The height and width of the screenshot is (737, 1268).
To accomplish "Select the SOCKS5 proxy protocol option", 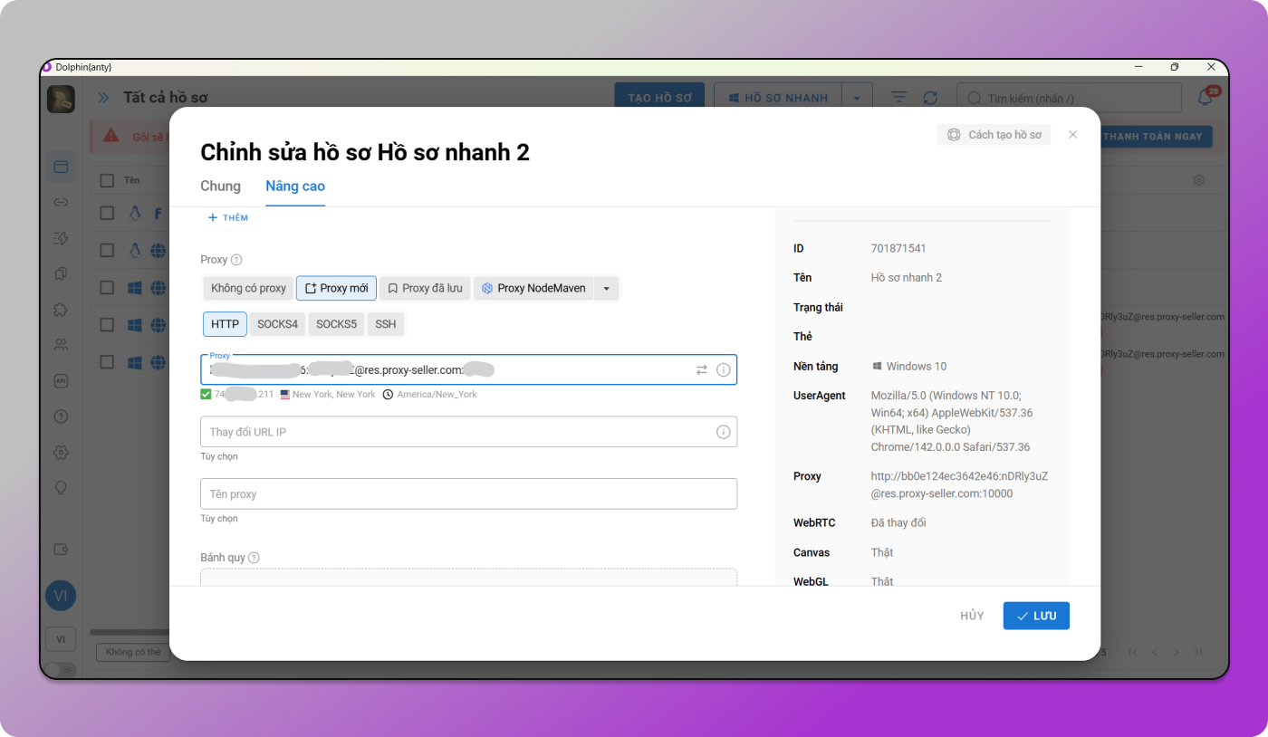I will tap(336, 324).
